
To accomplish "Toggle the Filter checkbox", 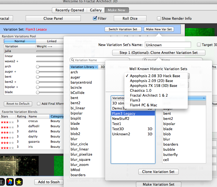I will (95, 18).
